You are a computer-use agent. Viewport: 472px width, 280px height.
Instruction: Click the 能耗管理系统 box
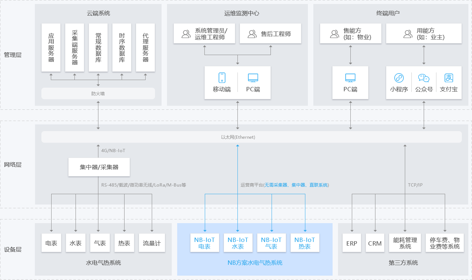click(x=405, y=243)
